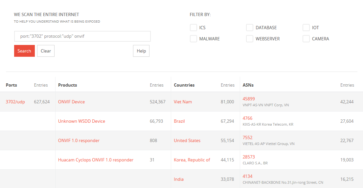Image resolution: width=363 pixels, height=188 pixels.
Task: Open the Help button
Action: (141, 51)
